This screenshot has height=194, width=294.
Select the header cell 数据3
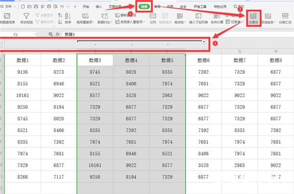[95, 60]
